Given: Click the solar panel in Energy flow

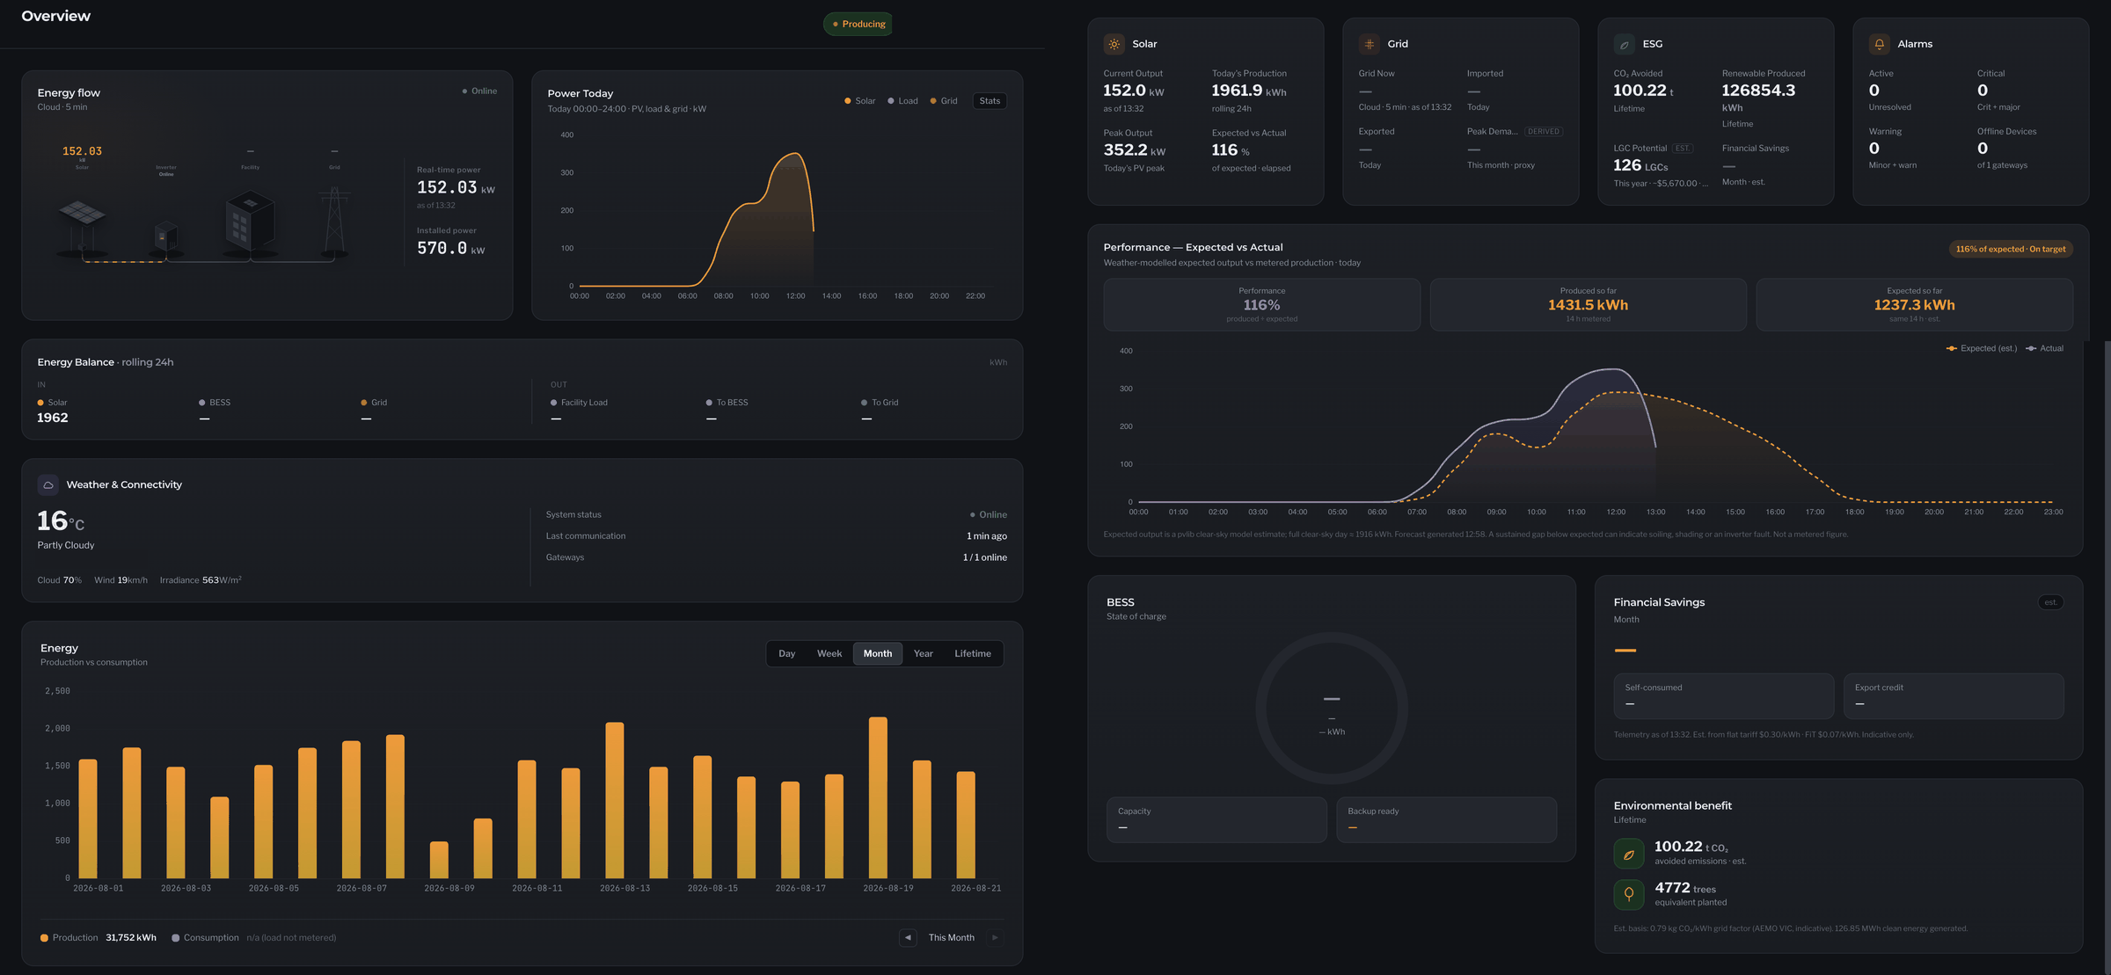Looking at the screenshot, I should pyautogui.click(x=82, y=214).
